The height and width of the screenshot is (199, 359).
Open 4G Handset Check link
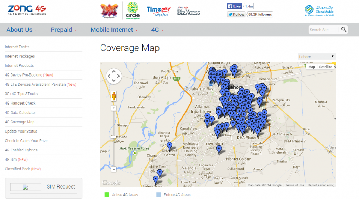coord(20,103)
